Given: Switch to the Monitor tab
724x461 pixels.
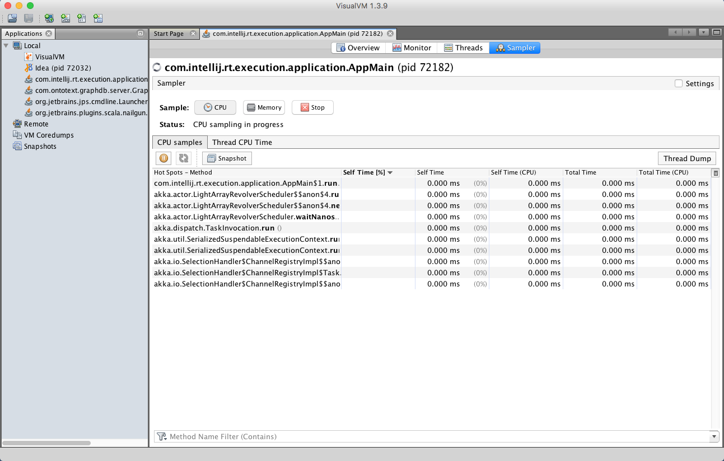Looking at the screenshot, I should [x=412, y=48].
